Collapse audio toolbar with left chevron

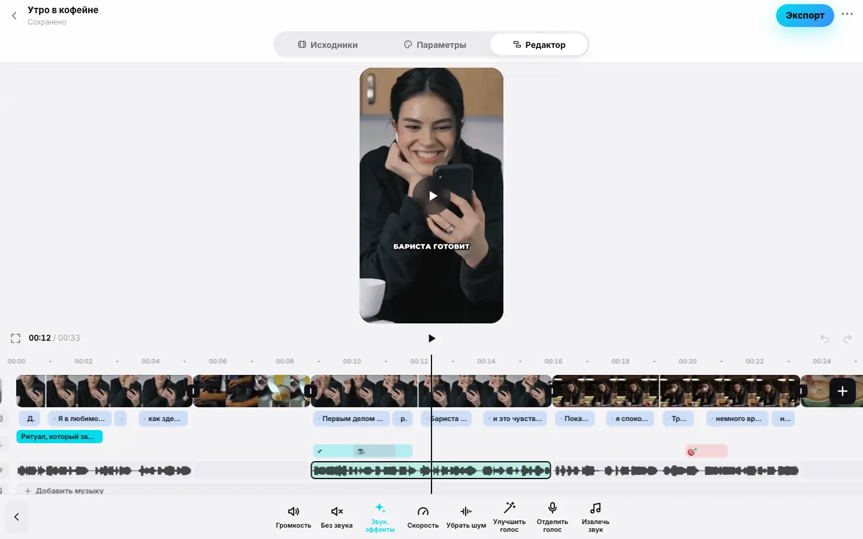click(17, 517)
